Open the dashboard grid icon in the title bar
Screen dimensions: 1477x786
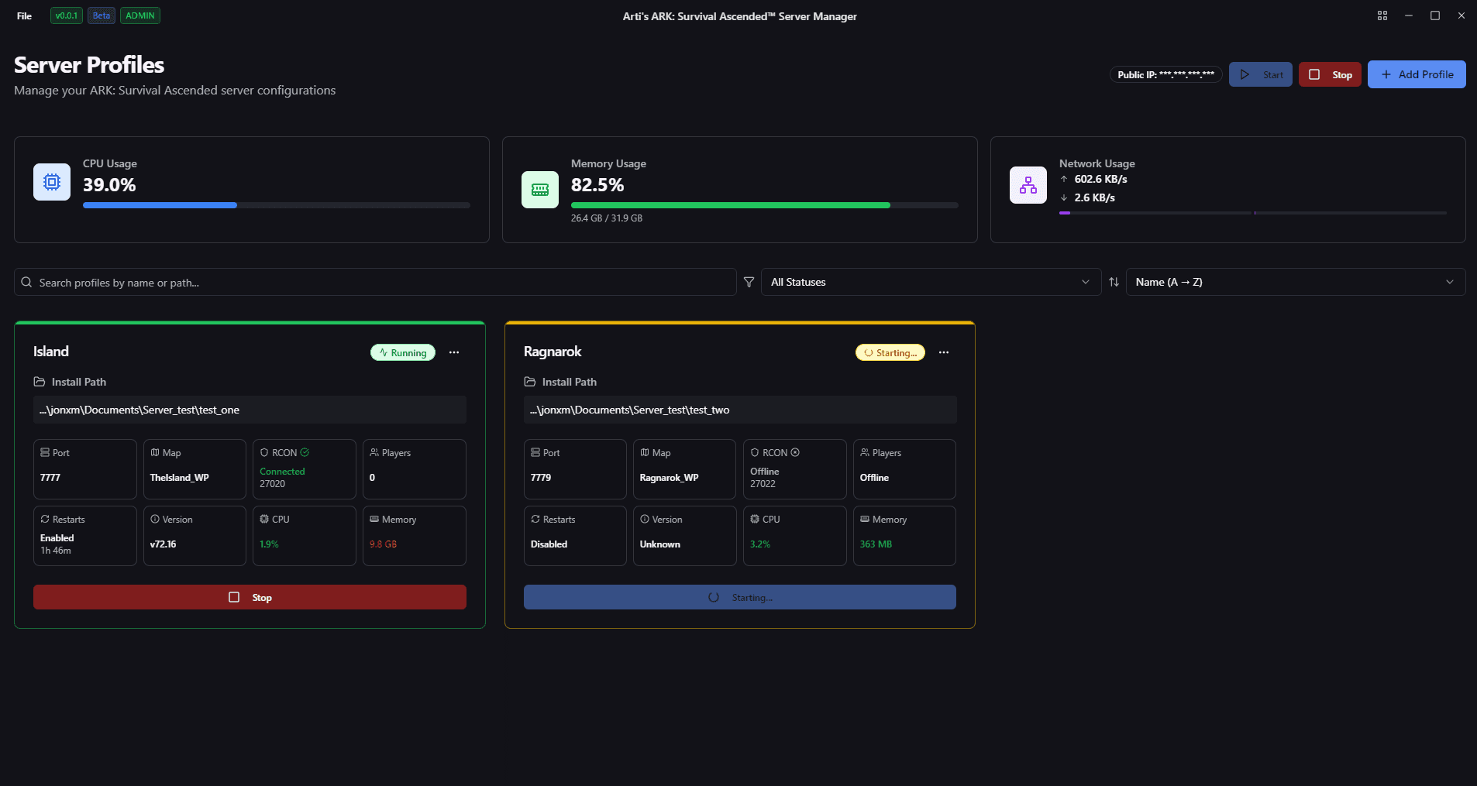tap(1382, 15)
